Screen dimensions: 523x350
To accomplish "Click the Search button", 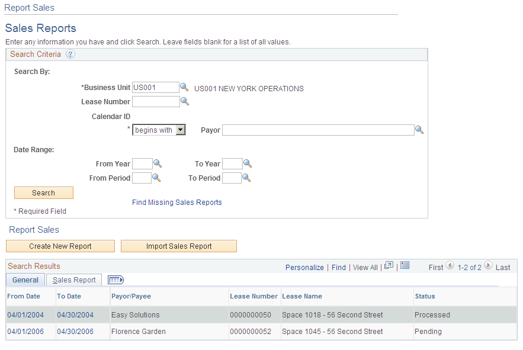I will point(43,192).
